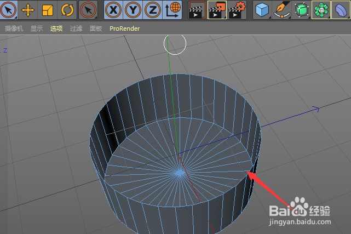The image size is (351, 234).
Task: Toggle Y axis lock
Action: [133, 10]
